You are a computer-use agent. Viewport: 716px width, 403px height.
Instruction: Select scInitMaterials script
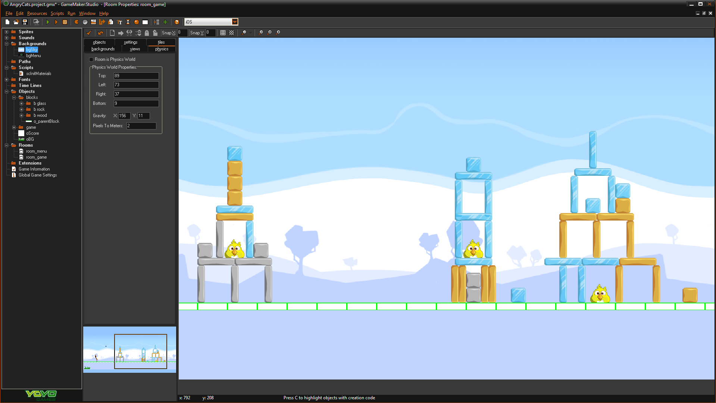click(x=38, y=74)
